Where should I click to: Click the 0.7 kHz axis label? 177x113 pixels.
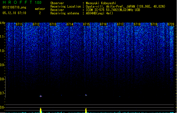tap(3, 93)
